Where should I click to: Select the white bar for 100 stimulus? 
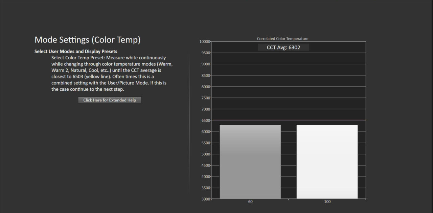point(327,162)
